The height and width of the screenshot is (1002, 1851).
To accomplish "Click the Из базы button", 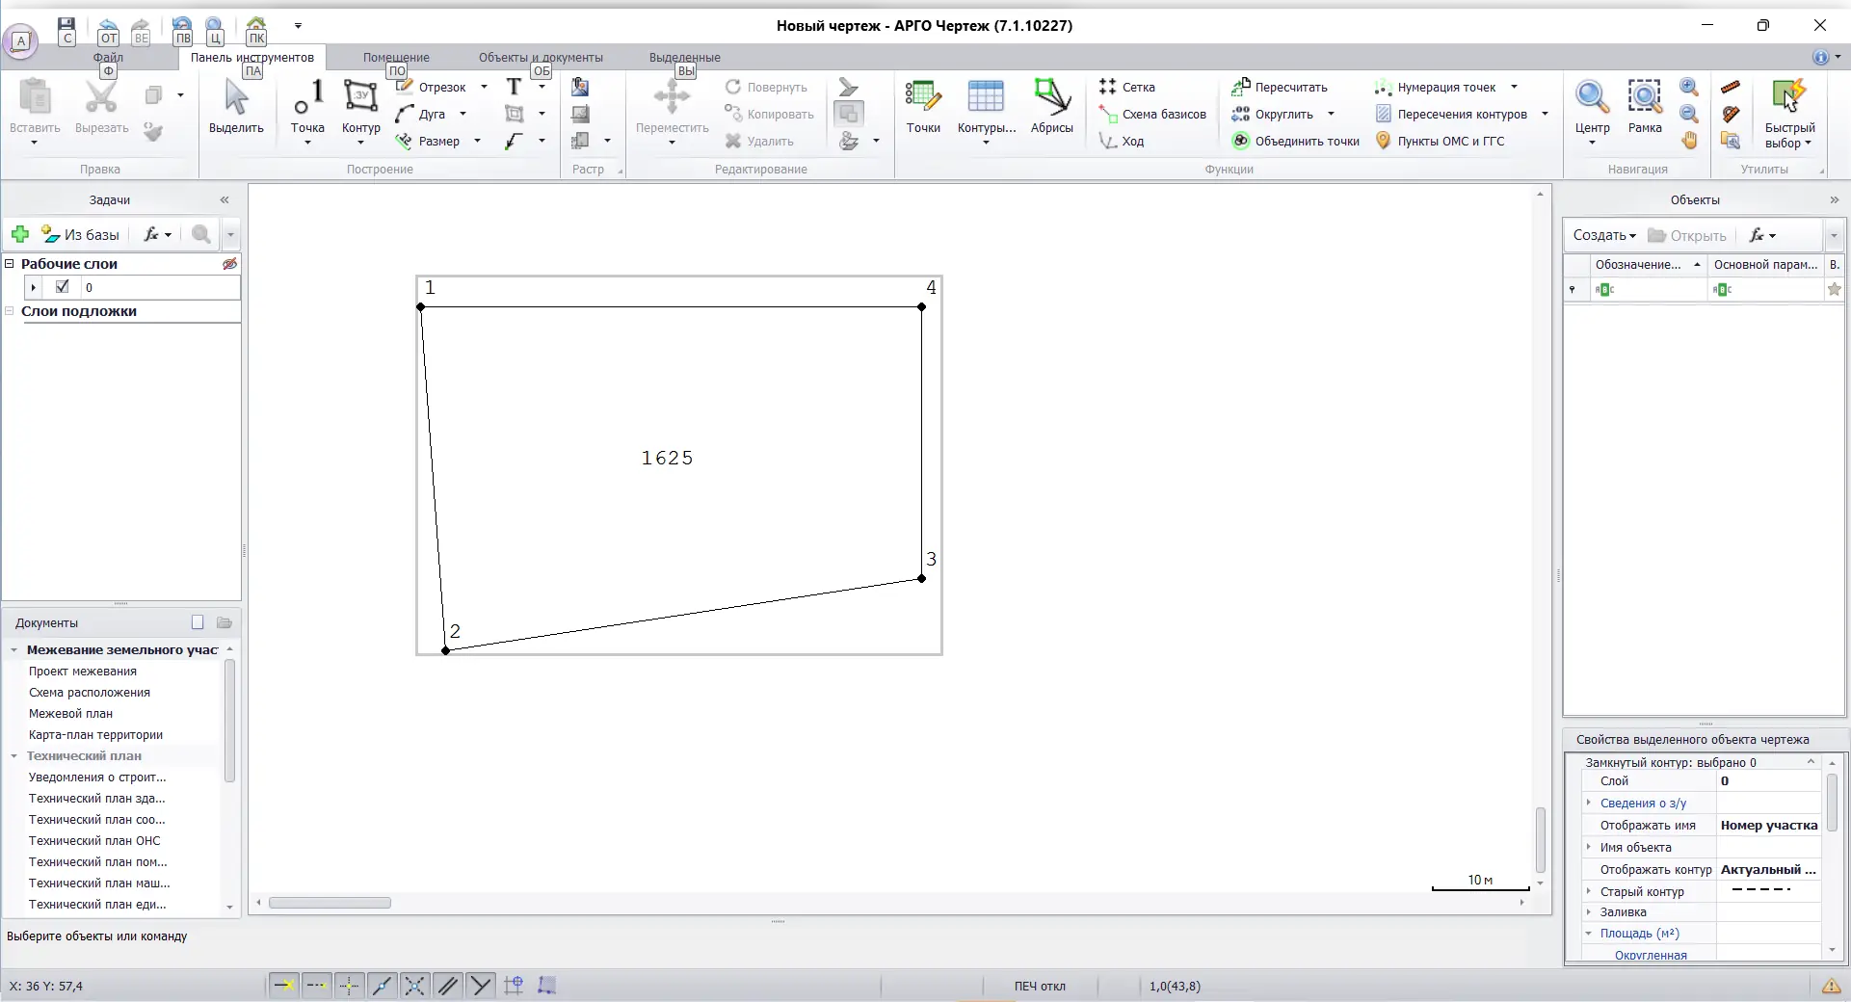I will tap(81, 234).
